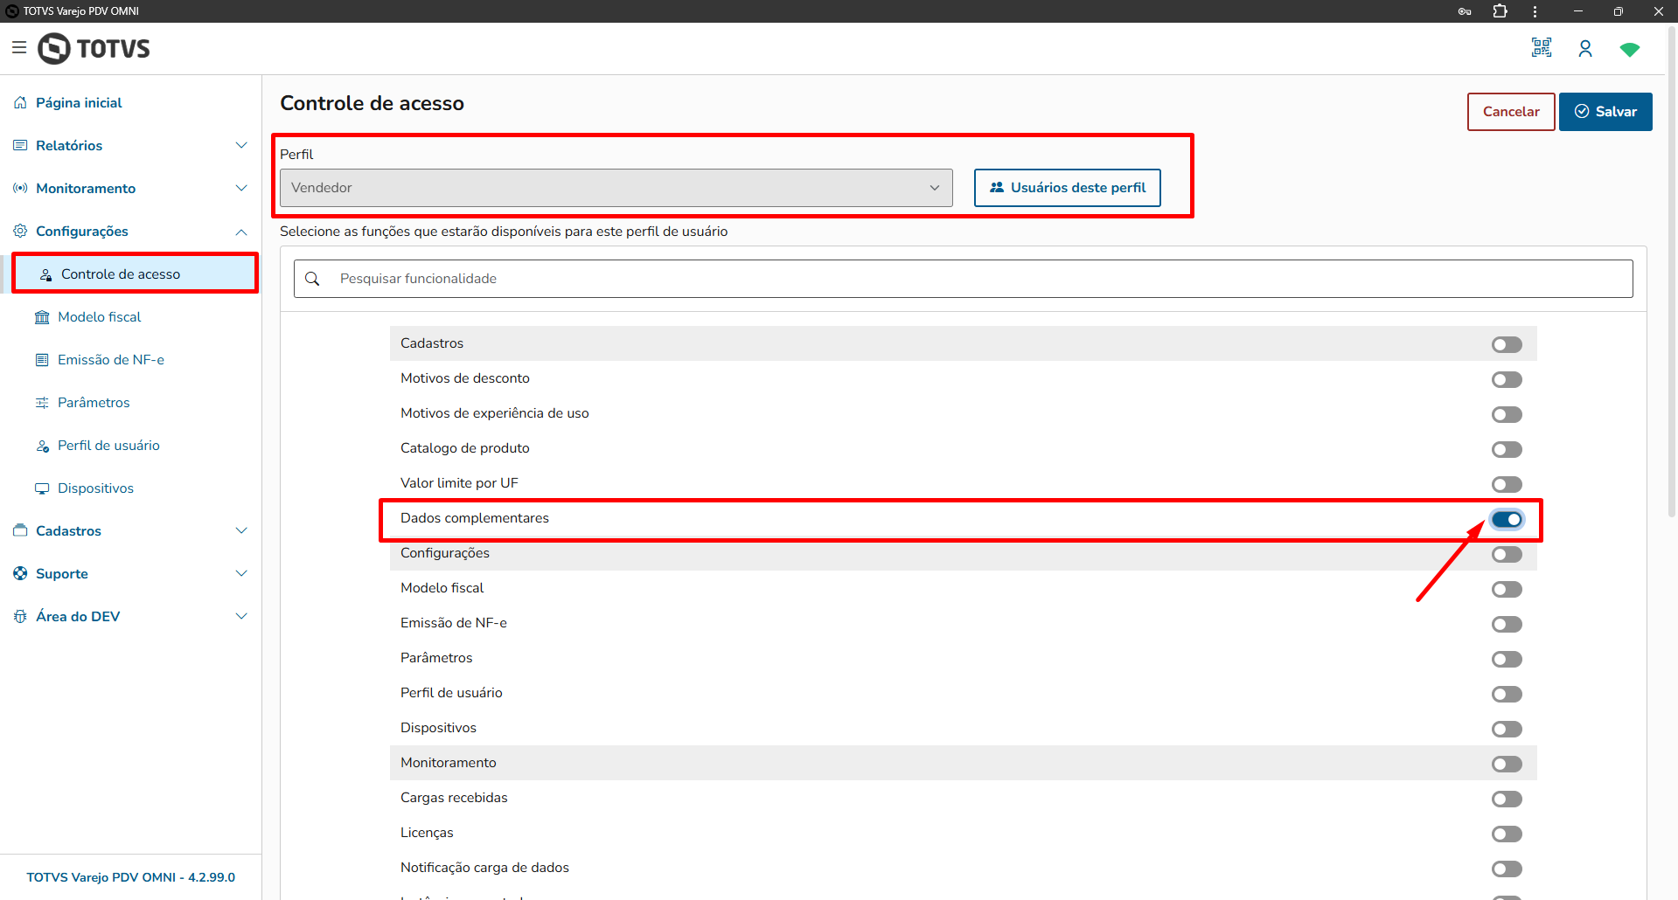Toggle the Configurações section switch
The width and height of the screenshot is (1678, 900).
coord(1507,554)
